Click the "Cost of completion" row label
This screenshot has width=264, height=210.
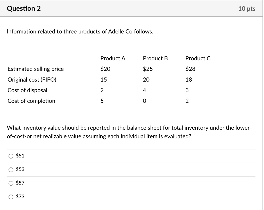(x=31, y=101)
